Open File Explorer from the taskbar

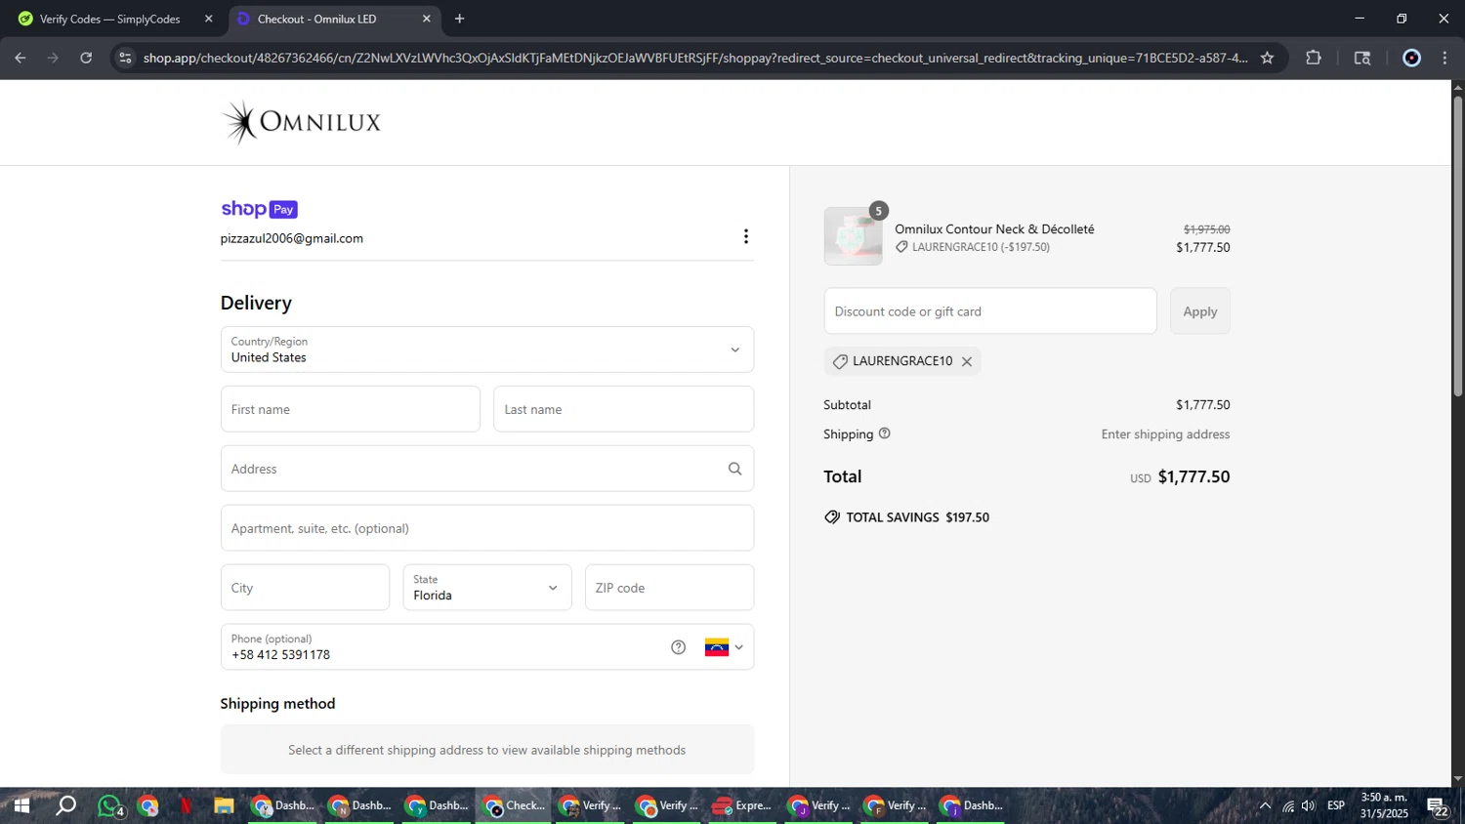[224, 805]
